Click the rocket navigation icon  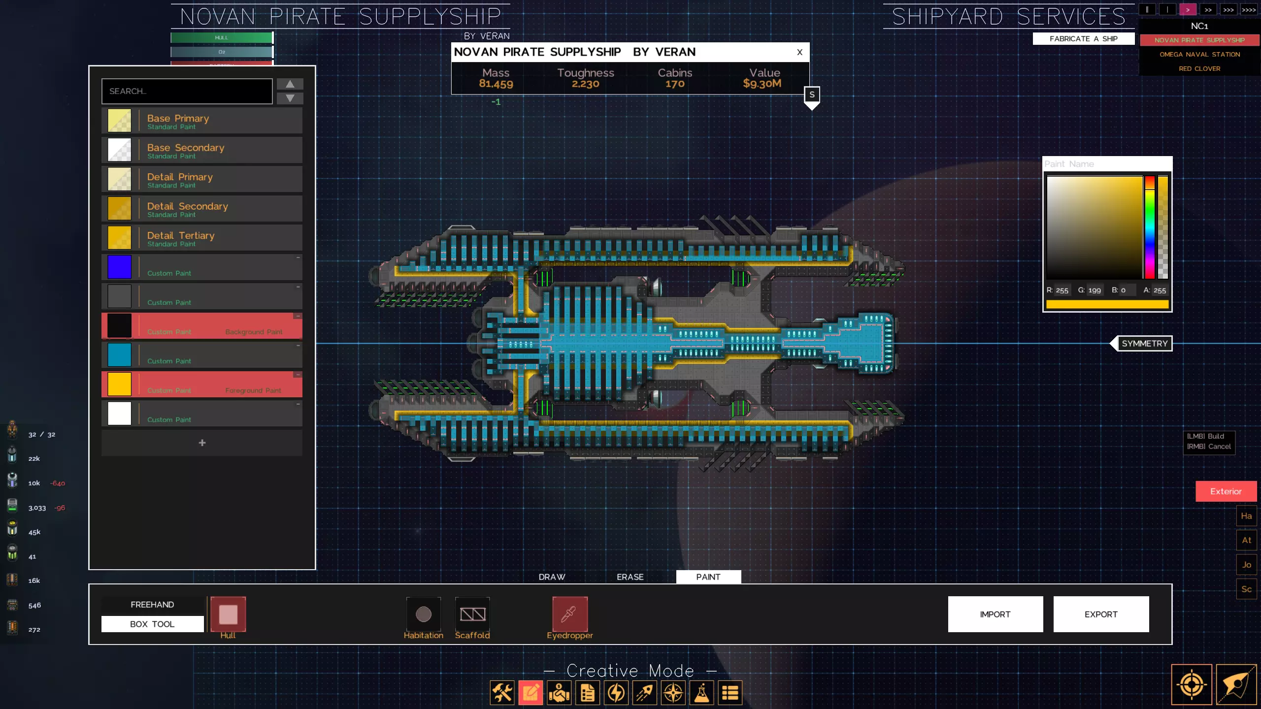coord(645,693)
